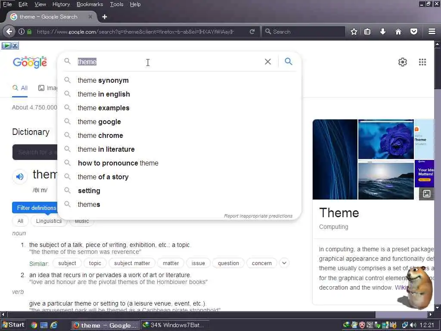The width and height of the screenshot is (441, 331).
Task: Open the Google apps grid icon
Action: click(x=422, y=62)
